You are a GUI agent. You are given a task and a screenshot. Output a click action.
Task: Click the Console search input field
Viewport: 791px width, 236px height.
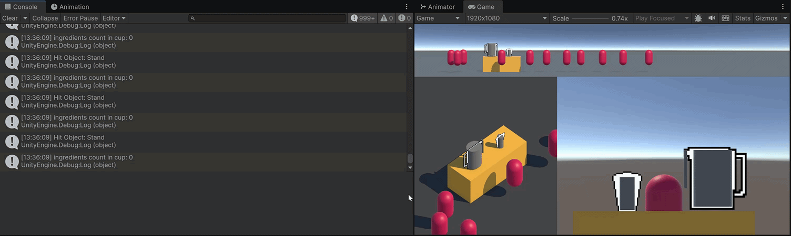[x=268, y=18]
